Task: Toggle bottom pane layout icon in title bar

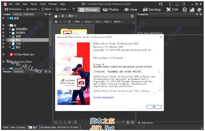Action: click(177, 4)
